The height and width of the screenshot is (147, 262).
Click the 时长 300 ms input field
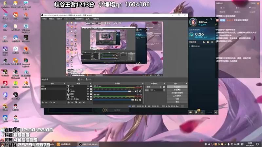[x=156, y=90]
